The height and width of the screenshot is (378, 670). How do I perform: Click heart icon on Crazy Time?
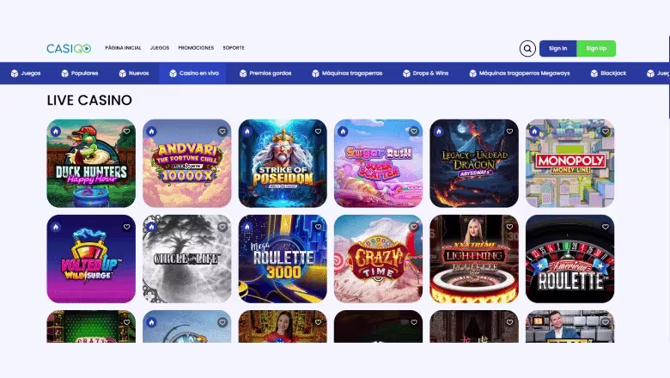(x=414, y=227)
